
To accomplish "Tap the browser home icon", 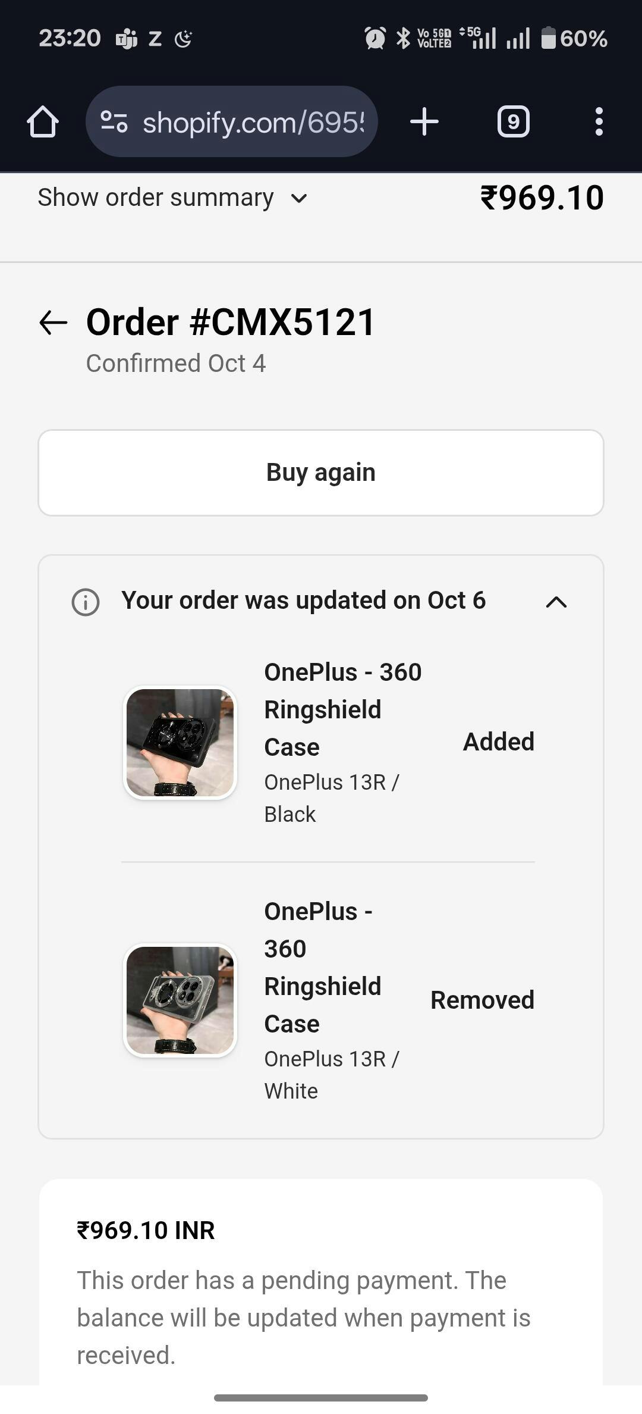I will [x=43, y=122].
